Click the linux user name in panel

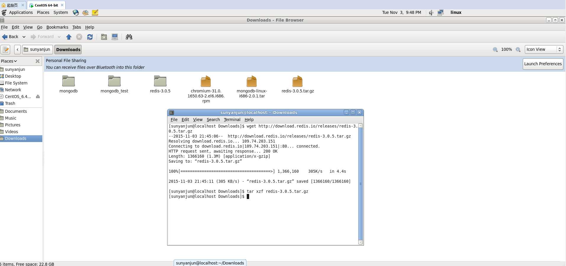456,12
